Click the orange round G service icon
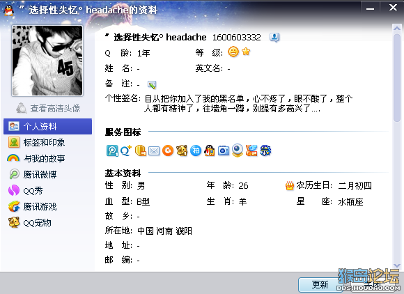The height and width of the screenshot is (294, 404). click(168, 150)
